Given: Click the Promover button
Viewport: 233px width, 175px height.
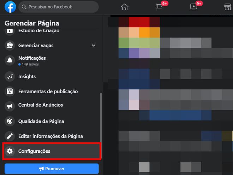Looking at the screenshot, I should click(52, 169).
